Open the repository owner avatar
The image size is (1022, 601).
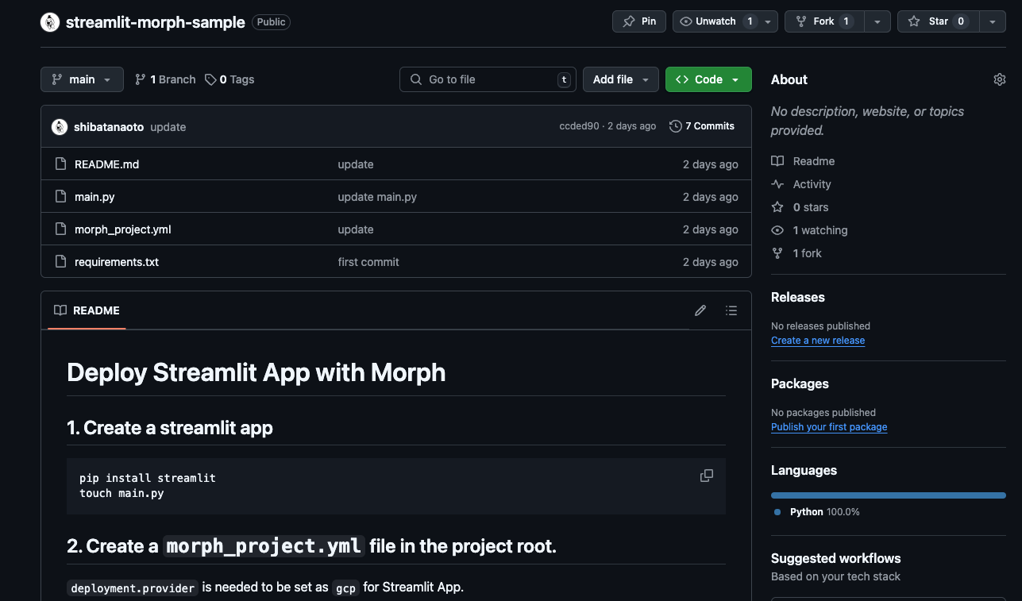point(50,22)
